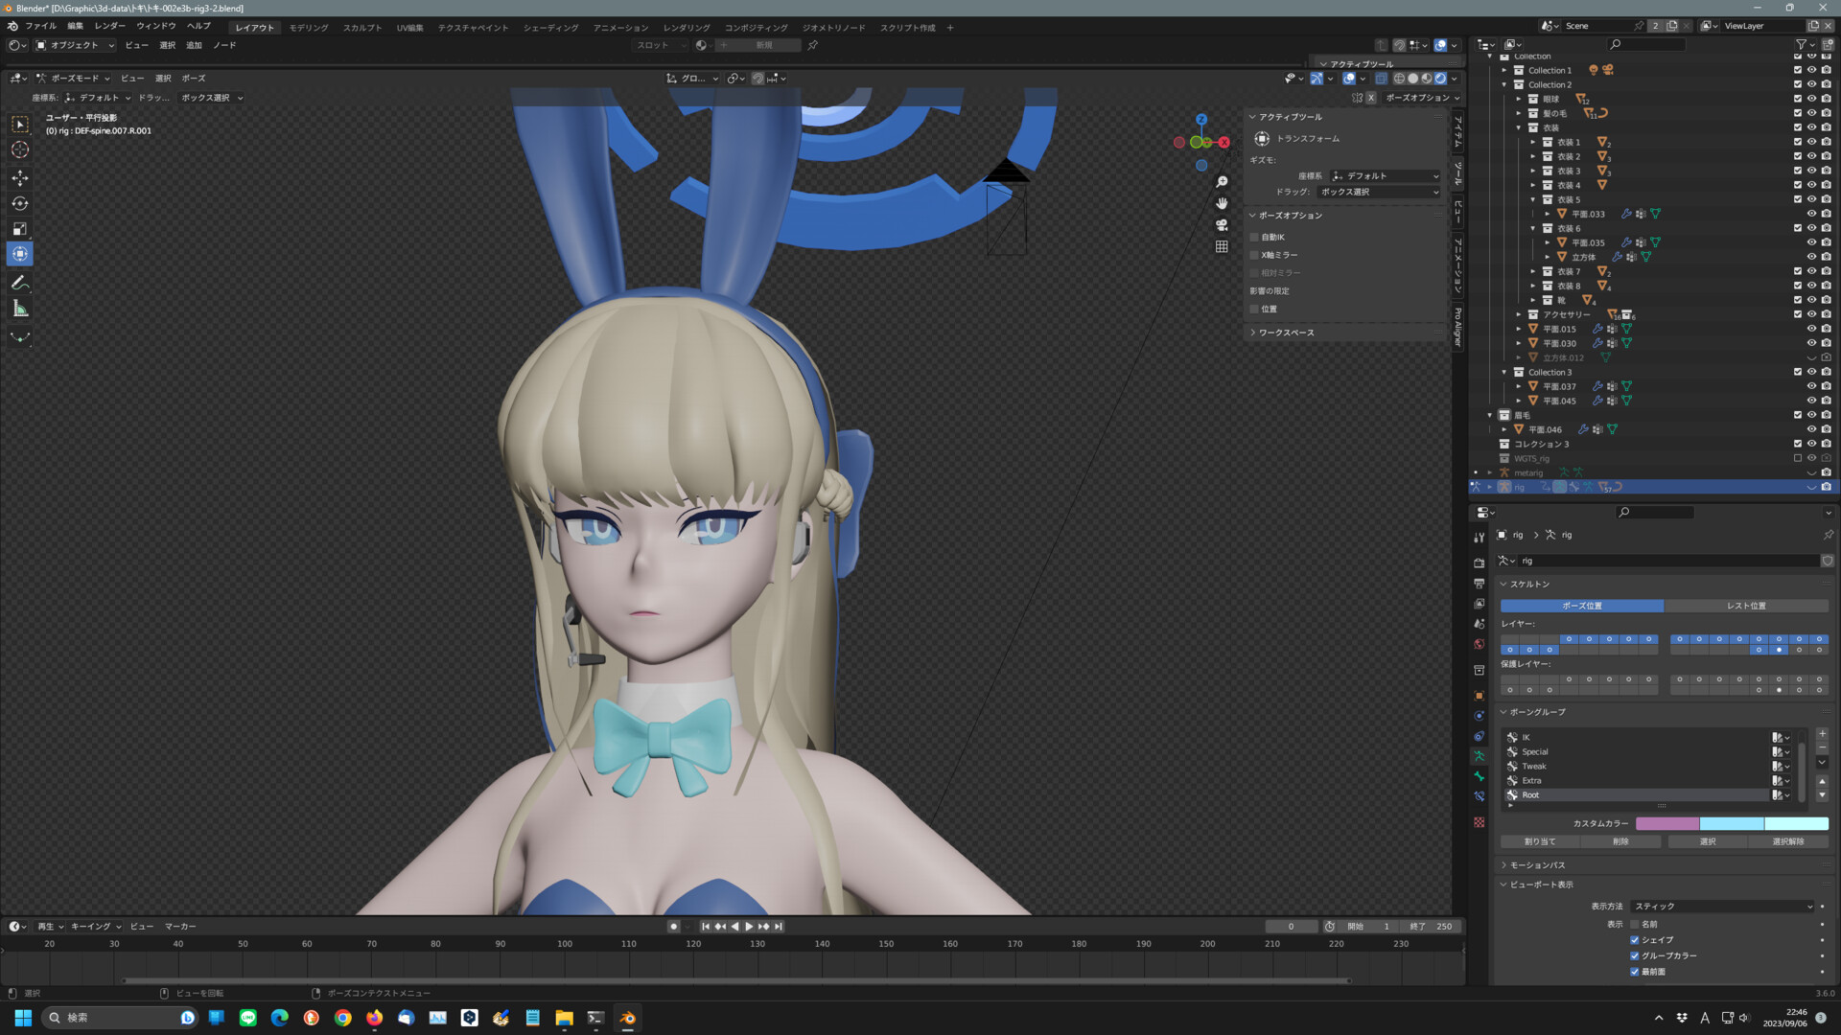Switch to the シェーディング workspace tab

(549, 27)
